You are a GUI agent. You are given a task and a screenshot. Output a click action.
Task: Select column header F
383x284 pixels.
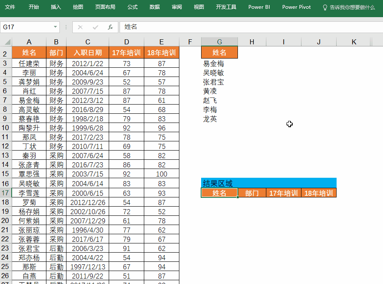[190, 41]
